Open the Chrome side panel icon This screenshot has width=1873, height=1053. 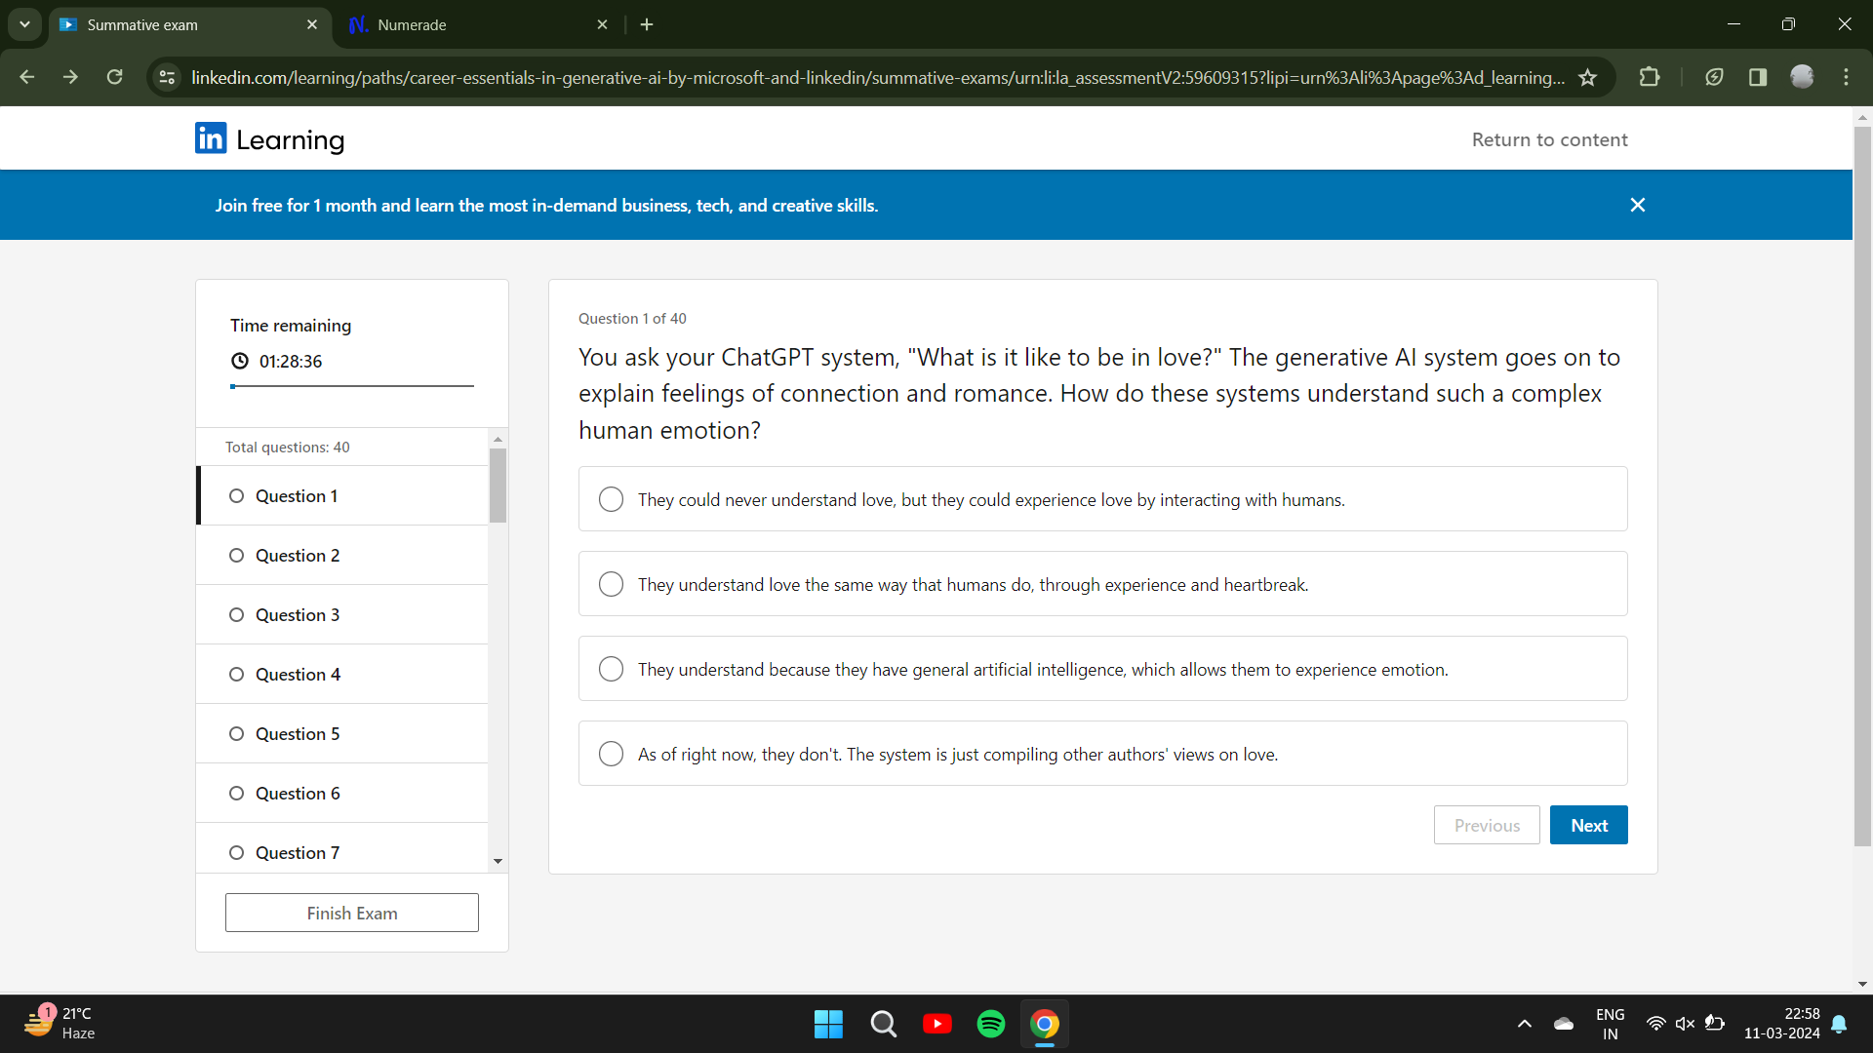click(x=1758, y=77)
